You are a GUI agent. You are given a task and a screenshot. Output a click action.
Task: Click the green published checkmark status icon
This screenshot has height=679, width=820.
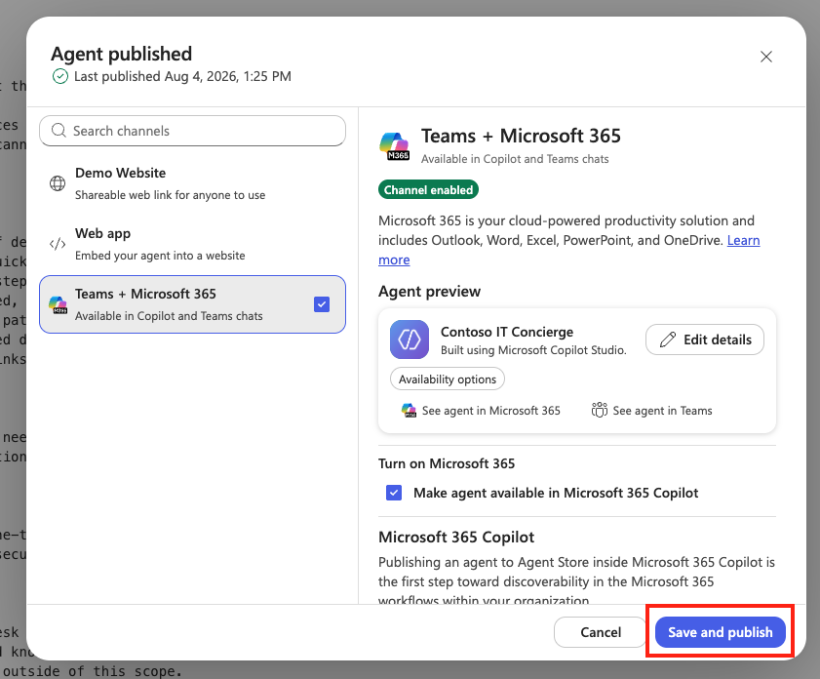[x=60, y=76]
